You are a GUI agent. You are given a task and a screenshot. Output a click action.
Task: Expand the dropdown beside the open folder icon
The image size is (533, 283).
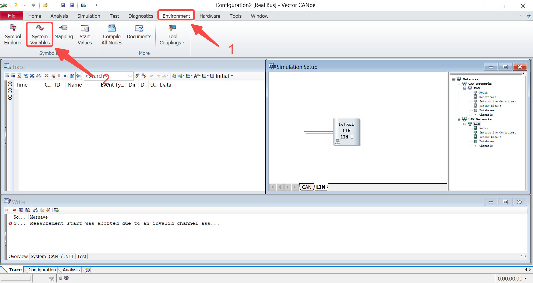coord(54,5)
